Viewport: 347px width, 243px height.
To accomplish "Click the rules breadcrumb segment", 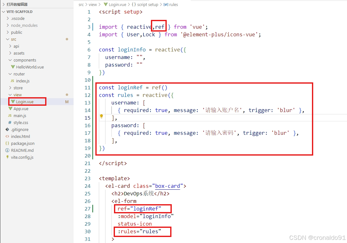I will point(174,4).
